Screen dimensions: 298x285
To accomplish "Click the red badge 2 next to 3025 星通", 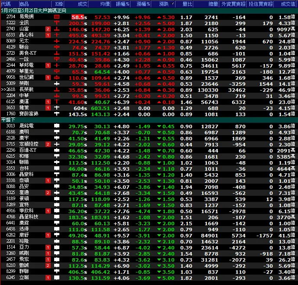I will point(48,193).
